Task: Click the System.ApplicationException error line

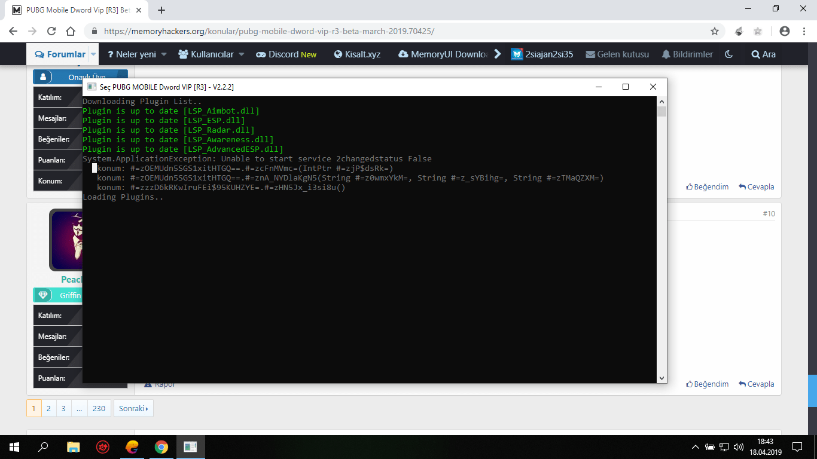Action: point(257,159)
